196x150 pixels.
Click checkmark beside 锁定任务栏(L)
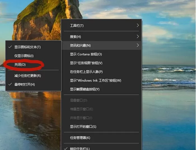pos(66,149)
